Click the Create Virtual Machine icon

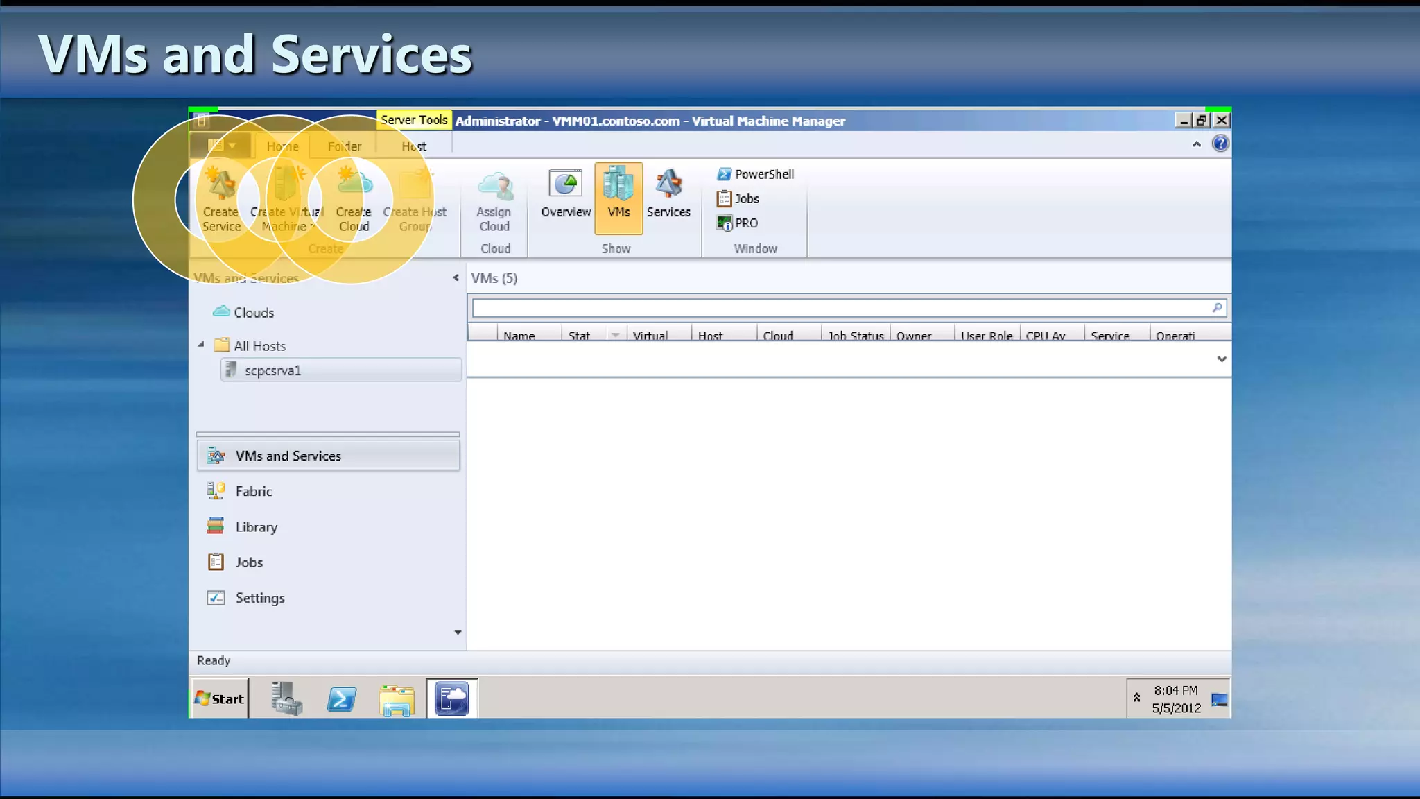287,200
